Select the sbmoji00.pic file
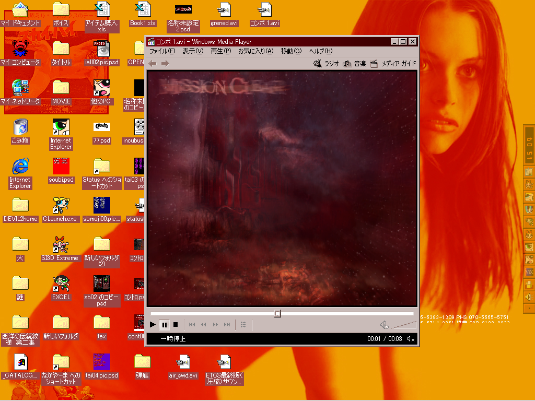Screen dimensions: 535x401 pyautogui.click(x=102, y=210)
